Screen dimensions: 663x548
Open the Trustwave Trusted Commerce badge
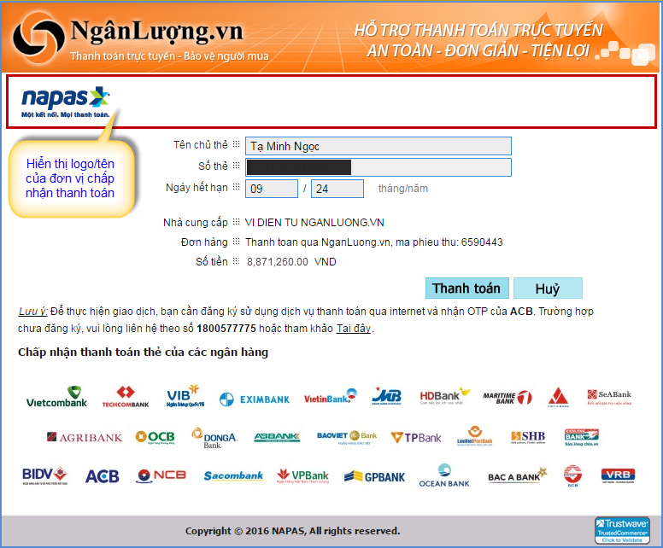point(622,529)
